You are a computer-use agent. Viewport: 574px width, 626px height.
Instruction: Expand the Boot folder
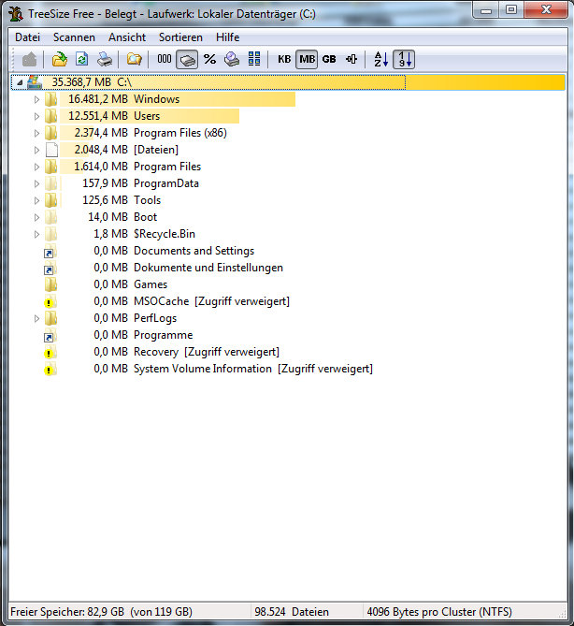point(36,218)
